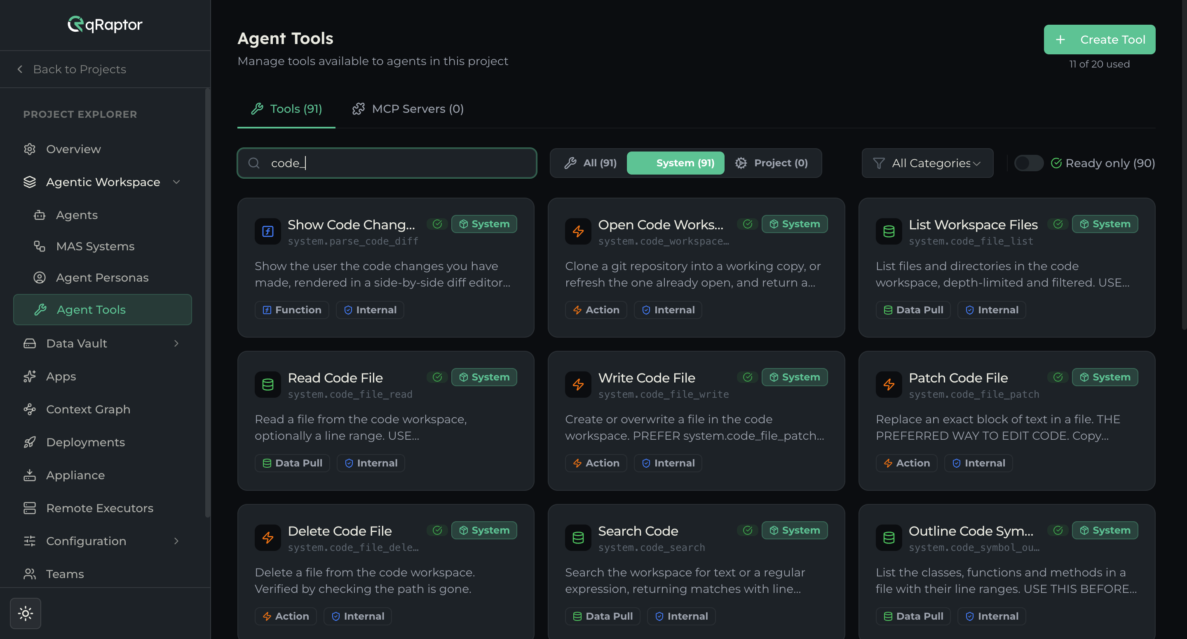Click the List Workspace Files database icon

coord(889,231)
